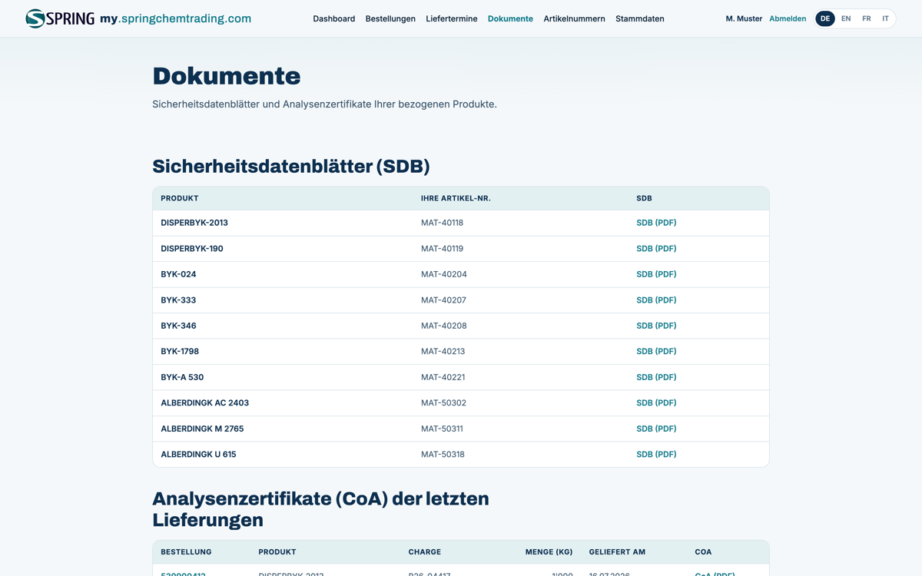Click the GELIEFERT AM column header
Viewport: 922px width, 576px height.
click(x=617, y=552)
